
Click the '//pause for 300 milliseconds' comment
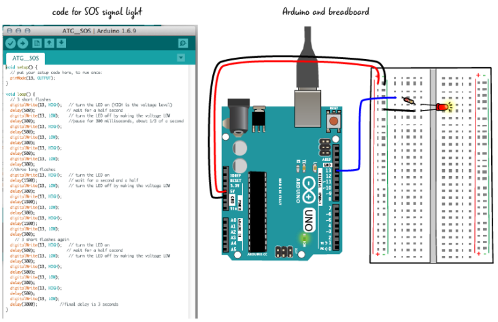[126, 121]
